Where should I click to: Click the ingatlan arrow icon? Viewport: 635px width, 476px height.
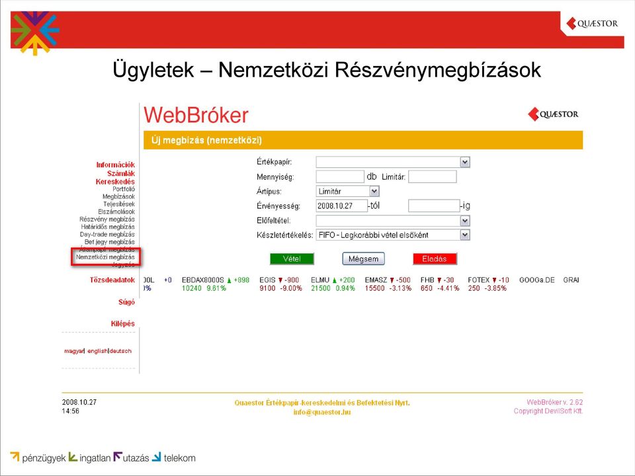tap(73, 457)
